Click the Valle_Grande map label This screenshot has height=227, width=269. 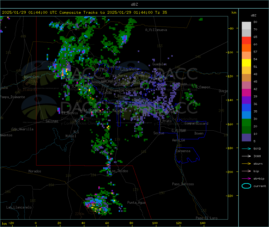point(89,110)
